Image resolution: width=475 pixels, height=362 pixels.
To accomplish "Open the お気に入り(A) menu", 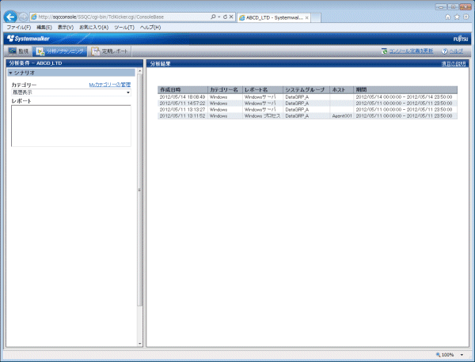I will point(93,27).
